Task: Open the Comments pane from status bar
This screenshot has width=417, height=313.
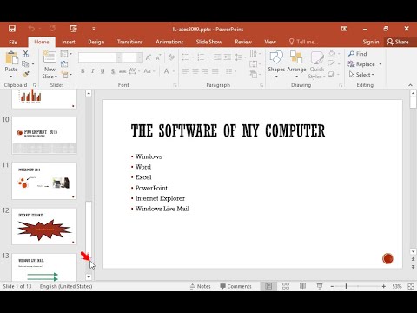Action: tap(235, 286)
